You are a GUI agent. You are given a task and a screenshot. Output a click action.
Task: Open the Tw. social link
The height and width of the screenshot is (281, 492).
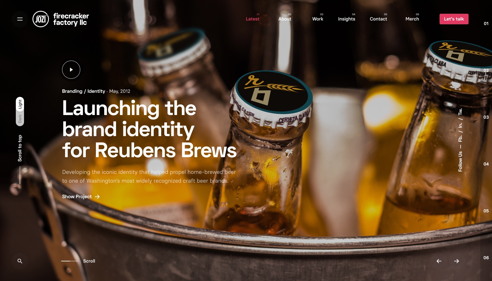click(x=460, y=112)
